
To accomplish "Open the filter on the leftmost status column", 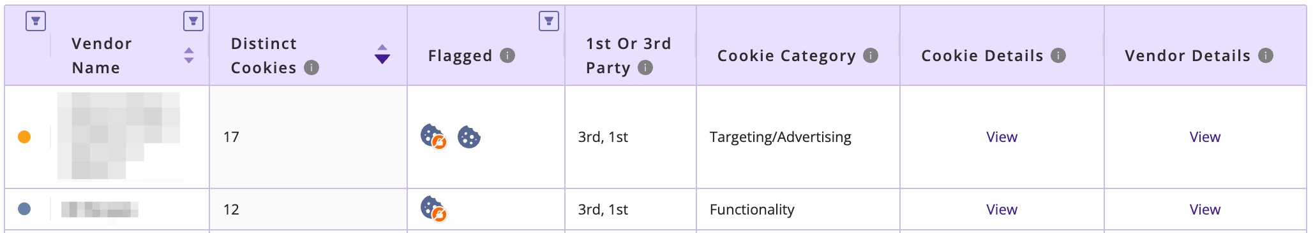I will coord(36,21).
